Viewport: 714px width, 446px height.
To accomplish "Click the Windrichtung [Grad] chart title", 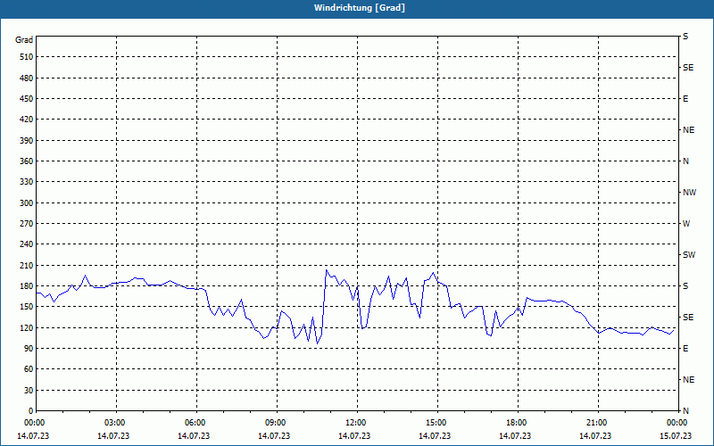I will point(360,8).
